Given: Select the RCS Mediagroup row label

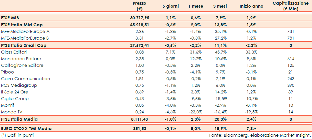Looking at the screenshot, I should coord(19,85).
